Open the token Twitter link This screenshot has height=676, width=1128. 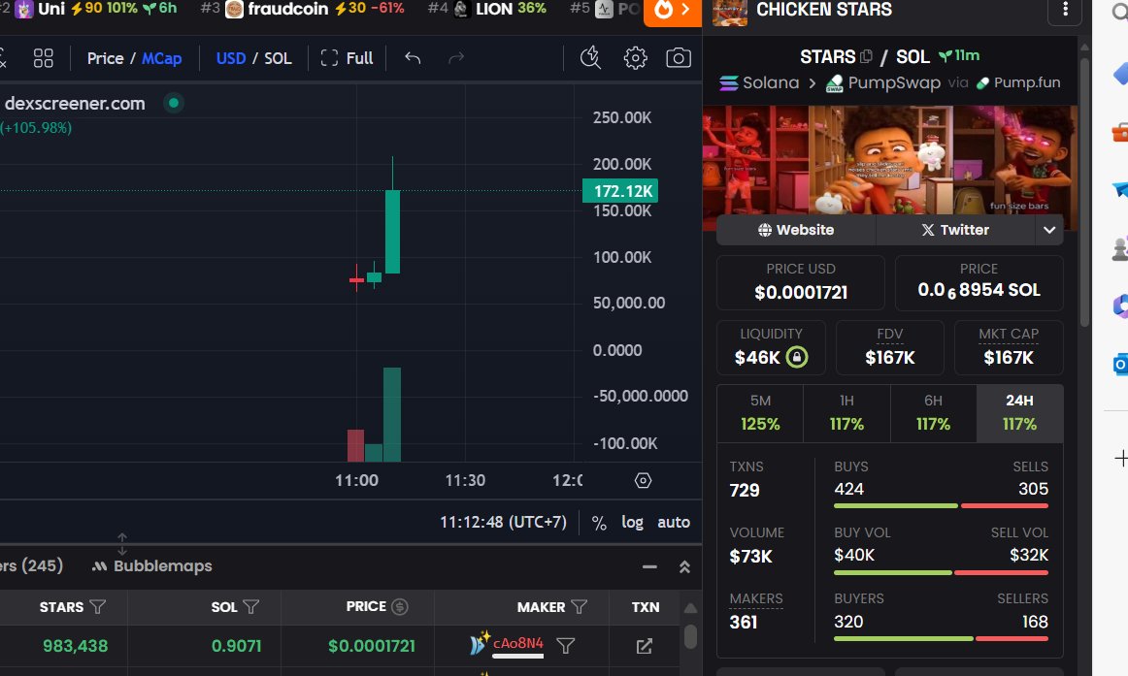pyautogui.click(x=954, y=230)
